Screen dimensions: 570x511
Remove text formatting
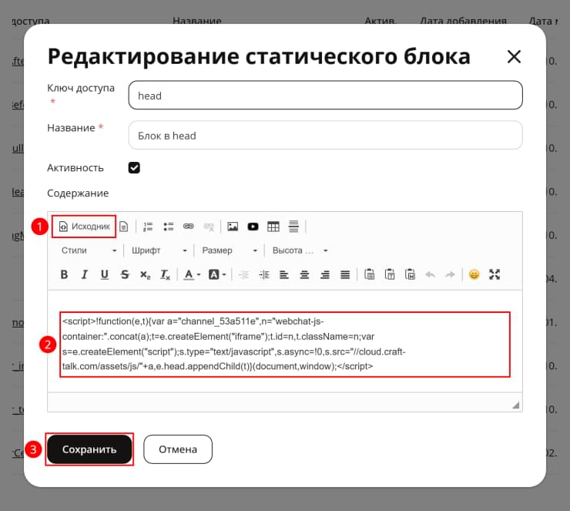[x=166, y=274]
